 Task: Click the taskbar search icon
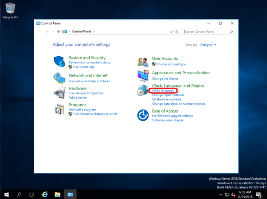(19, 194)
